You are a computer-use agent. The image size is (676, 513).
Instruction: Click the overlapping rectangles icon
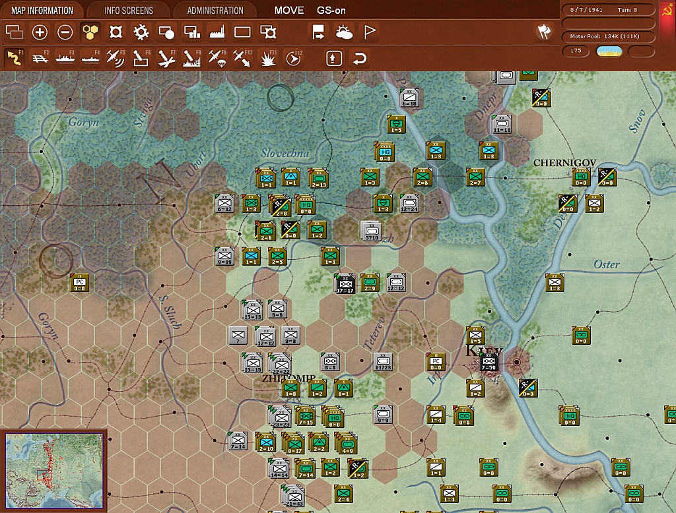15,32
